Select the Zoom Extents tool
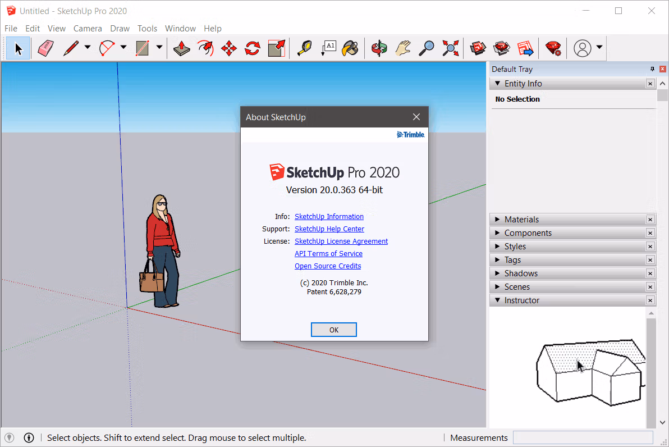669x447 pixels. tap(451, 48)
